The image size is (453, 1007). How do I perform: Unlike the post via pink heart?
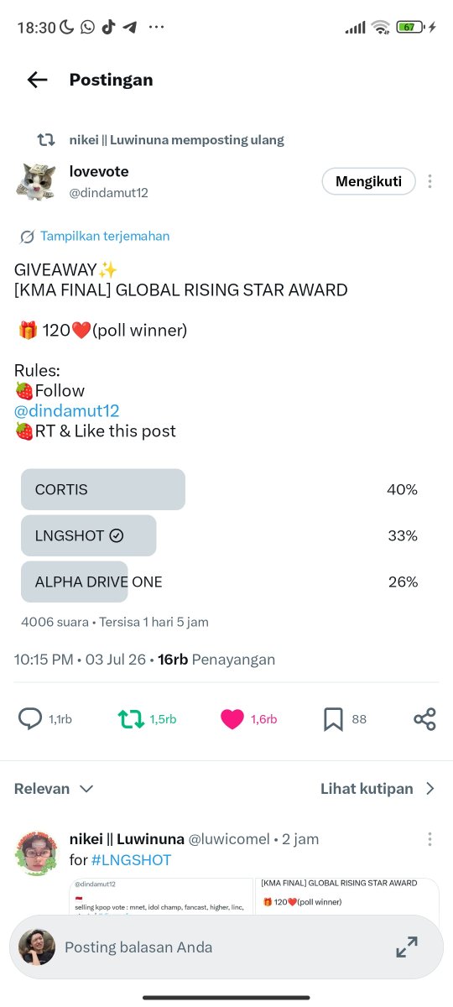click(232, 719)
